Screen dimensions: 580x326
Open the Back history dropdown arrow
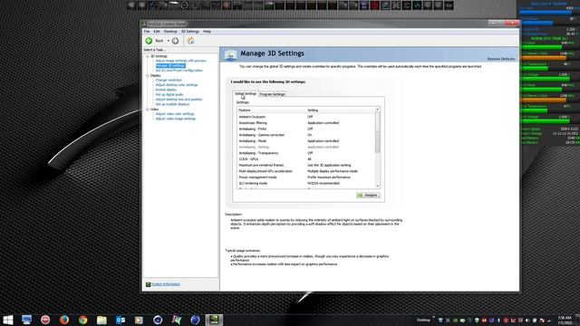point(169,41)
